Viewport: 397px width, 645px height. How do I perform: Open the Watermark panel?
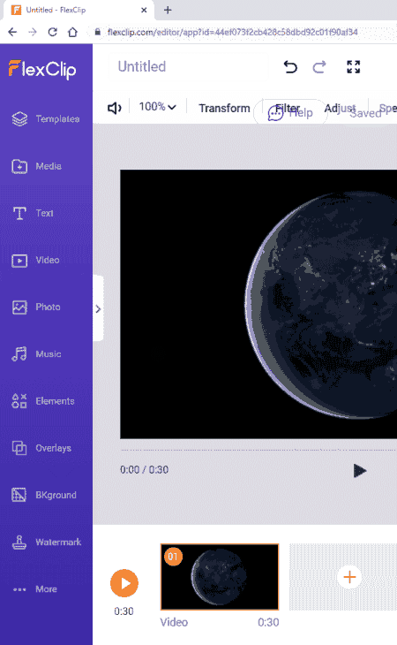point(47,543)
